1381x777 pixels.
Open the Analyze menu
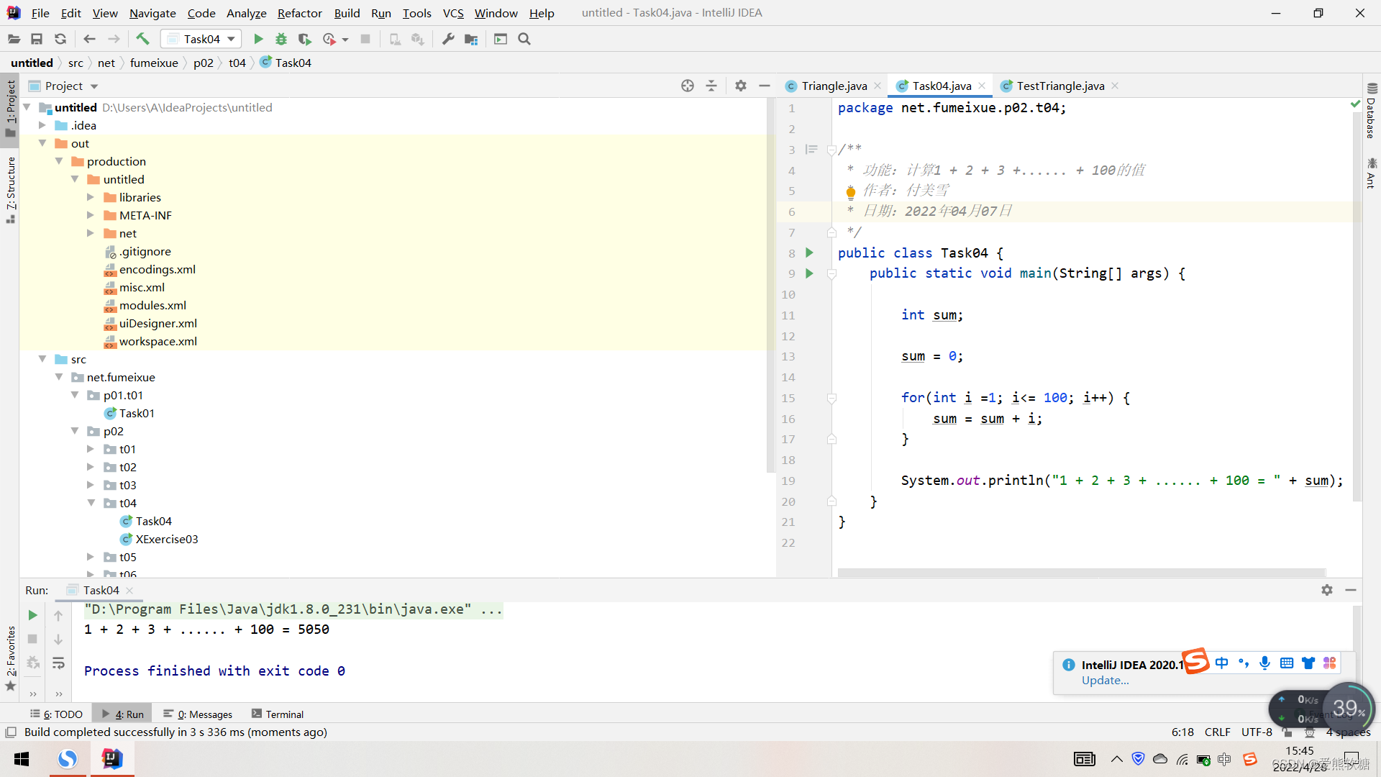pyautogui.click(x=246, y=13)
